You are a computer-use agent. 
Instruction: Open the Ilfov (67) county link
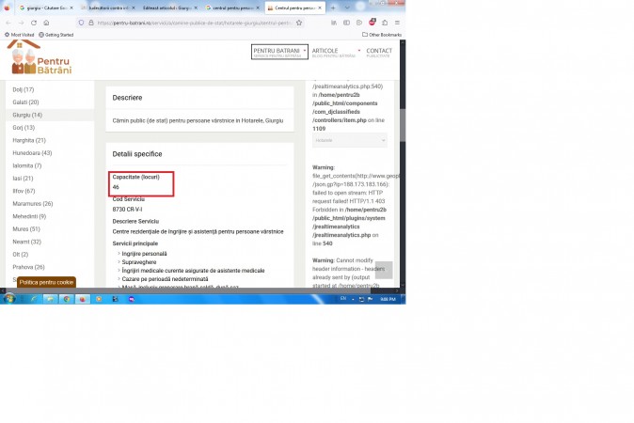tap(24, 191)
